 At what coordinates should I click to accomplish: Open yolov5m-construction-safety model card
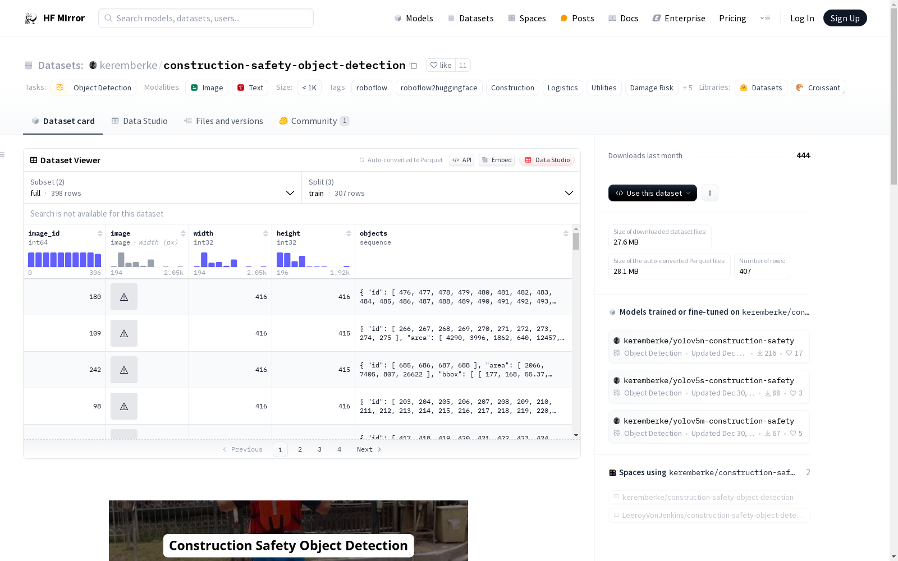(709, 427)
